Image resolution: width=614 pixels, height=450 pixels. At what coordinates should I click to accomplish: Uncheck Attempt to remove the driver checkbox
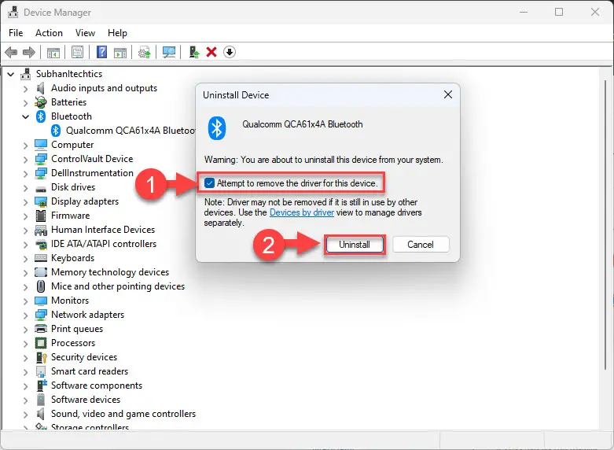[x=209, y=183]
